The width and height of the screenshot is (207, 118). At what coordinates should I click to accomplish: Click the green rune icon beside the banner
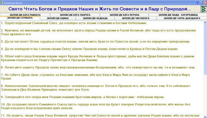tap(203, 9)
